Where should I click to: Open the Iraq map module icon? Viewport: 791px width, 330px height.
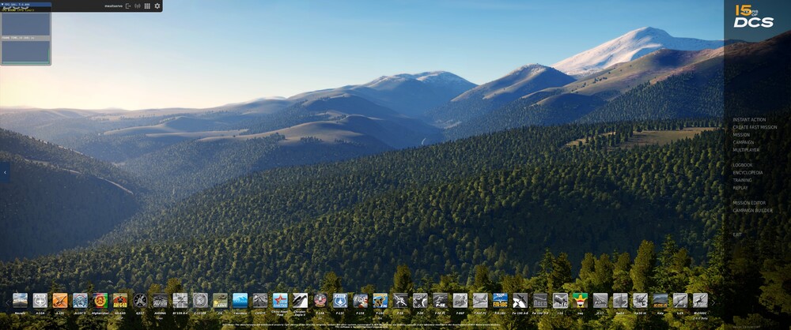coord(580,300)
